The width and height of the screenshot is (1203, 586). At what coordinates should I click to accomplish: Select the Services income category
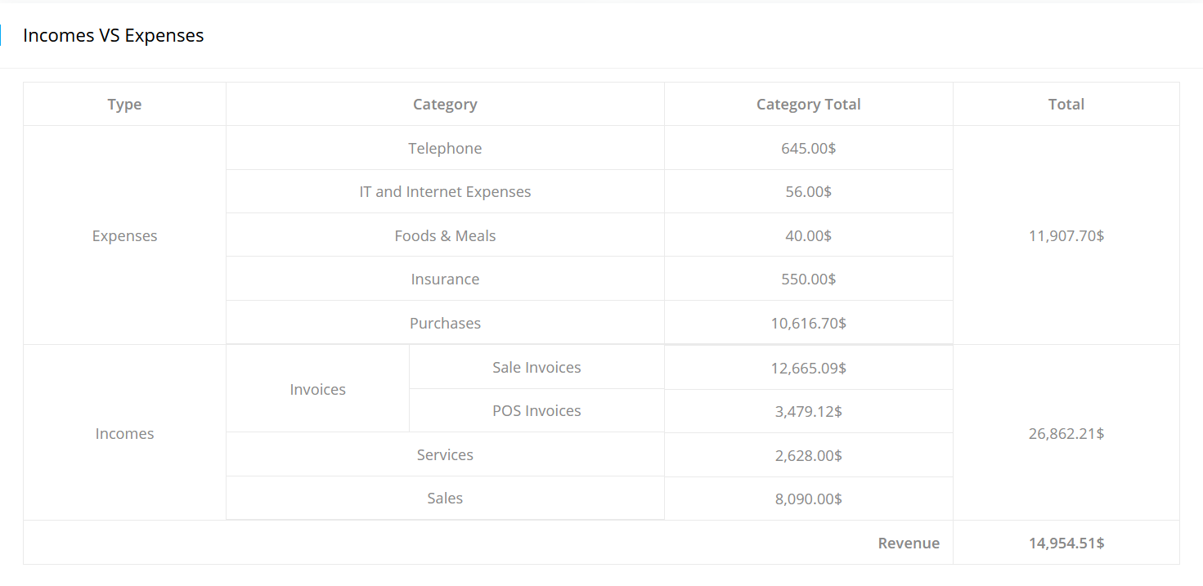(445, 455)
